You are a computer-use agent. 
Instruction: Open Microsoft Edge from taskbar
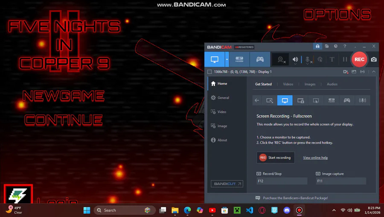click(187, 210)
